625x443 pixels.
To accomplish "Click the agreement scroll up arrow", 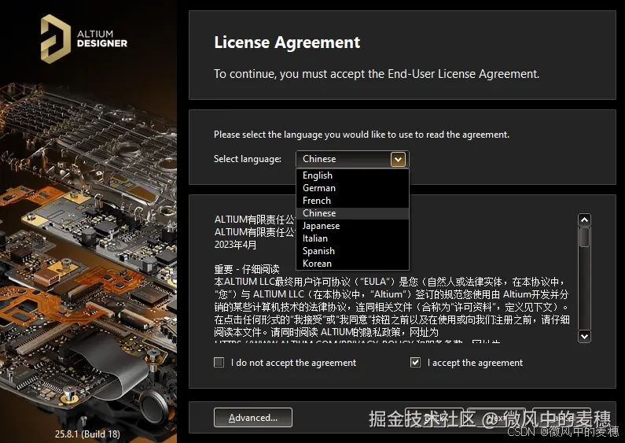I will pos(584,220).
